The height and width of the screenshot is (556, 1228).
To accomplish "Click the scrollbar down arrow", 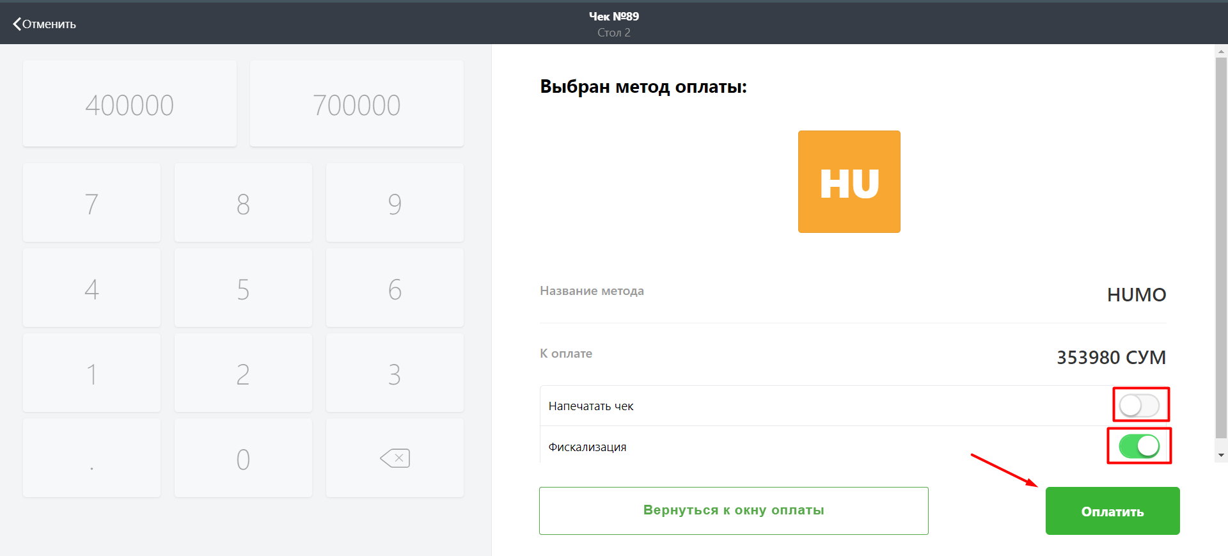I will (1222, 456).
